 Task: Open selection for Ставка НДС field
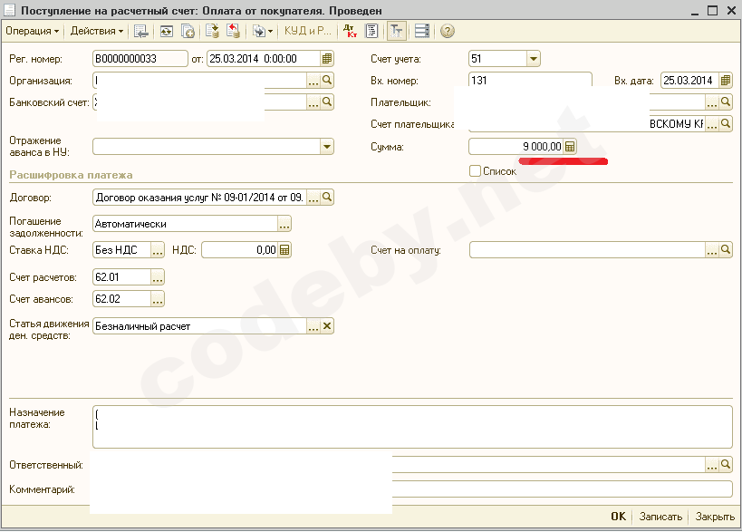(158, 250)
